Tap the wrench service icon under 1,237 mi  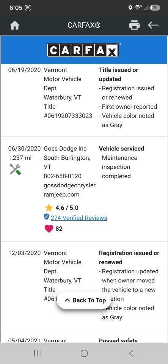pos(15,169)
